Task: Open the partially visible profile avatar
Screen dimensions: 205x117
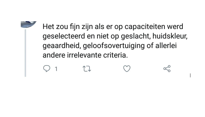Action: [29, 25]
